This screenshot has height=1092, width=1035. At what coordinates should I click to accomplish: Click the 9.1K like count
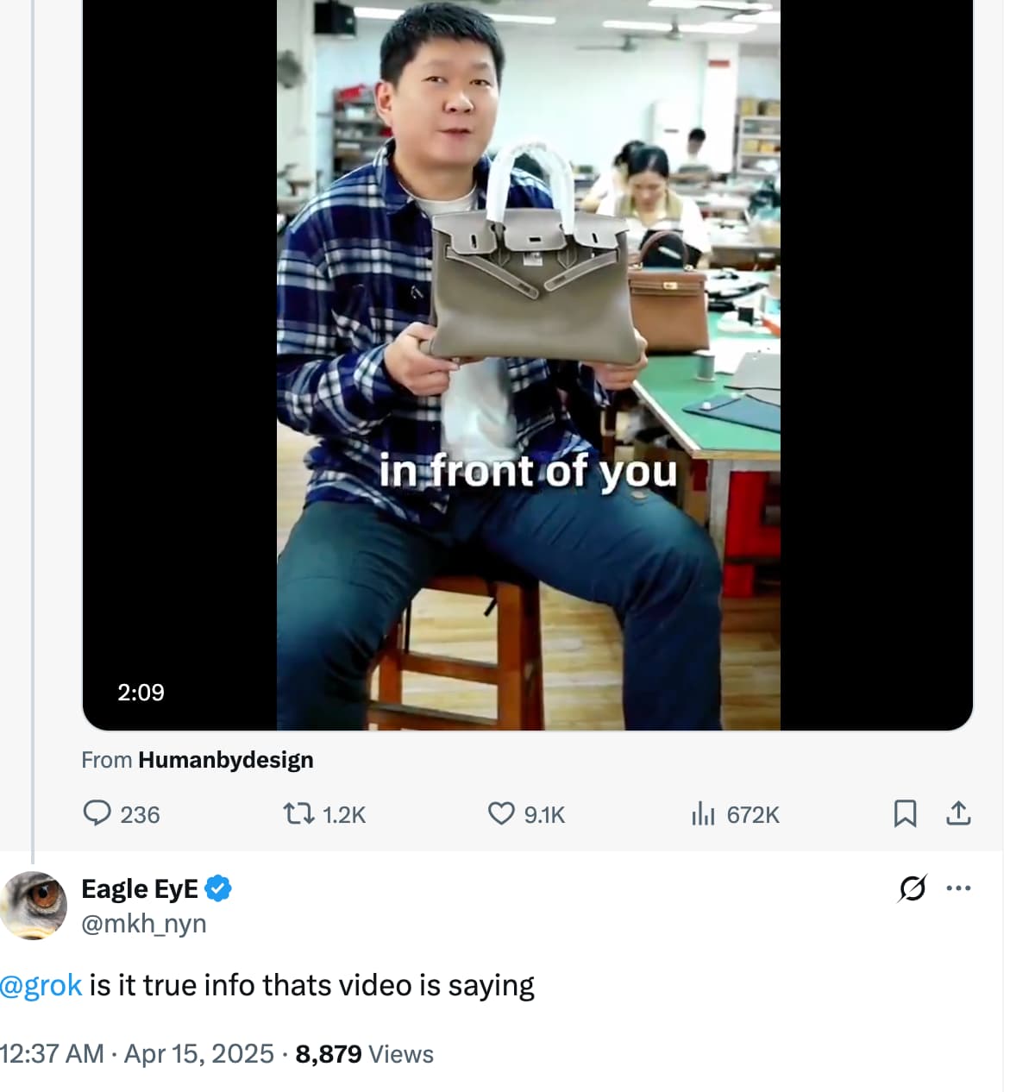[x=544, y=814]
